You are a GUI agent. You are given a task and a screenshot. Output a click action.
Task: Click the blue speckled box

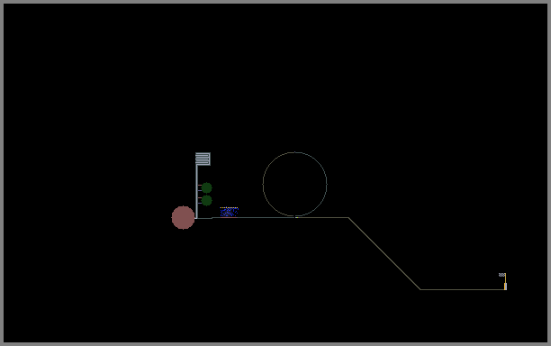[x=229, y=212]
